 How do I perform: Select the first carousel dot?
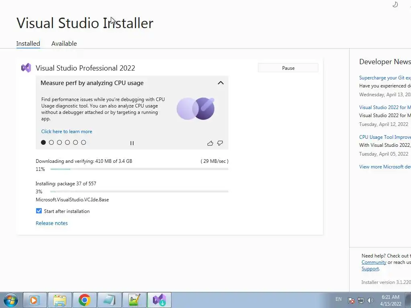(x=43, y=142)
